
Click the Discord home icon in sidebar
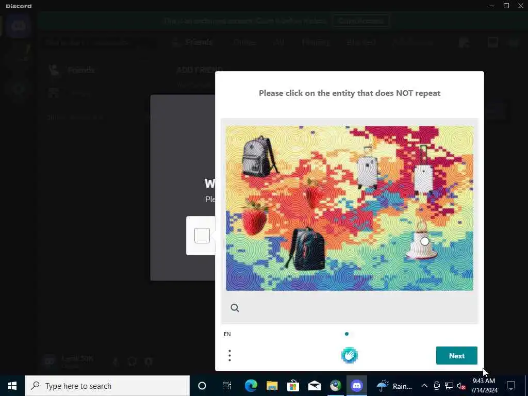click(19, 26)
